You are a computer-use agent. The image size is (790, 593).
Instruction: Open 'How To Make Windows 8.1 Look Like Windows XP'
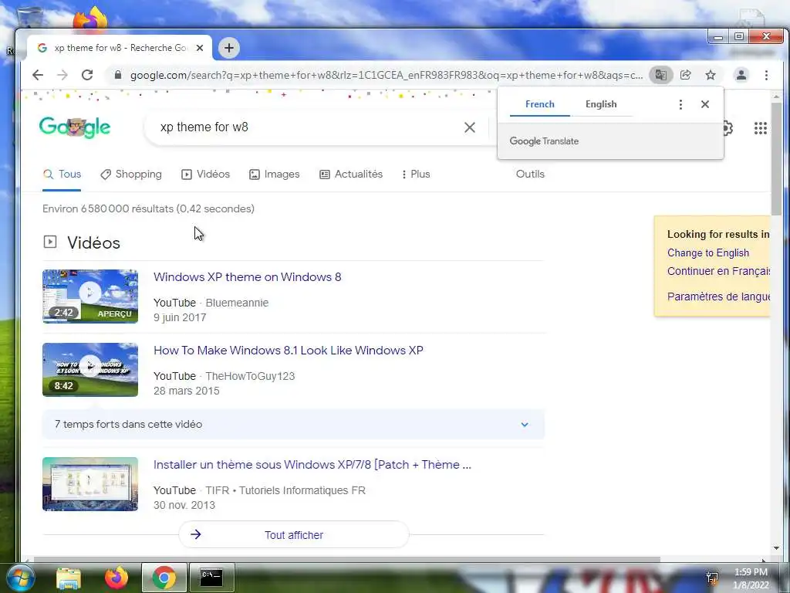coord(289,351)
